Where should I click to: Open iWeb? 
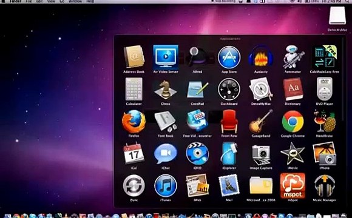[x=197, y=186]
